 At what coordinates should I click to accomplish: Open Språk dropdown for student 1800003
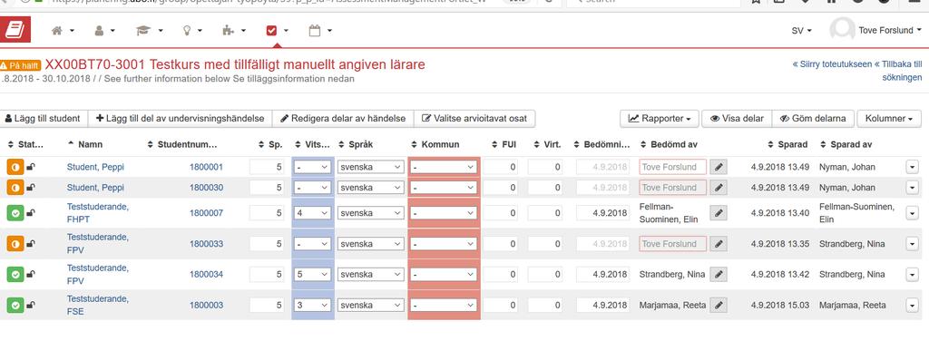(370, 306)
